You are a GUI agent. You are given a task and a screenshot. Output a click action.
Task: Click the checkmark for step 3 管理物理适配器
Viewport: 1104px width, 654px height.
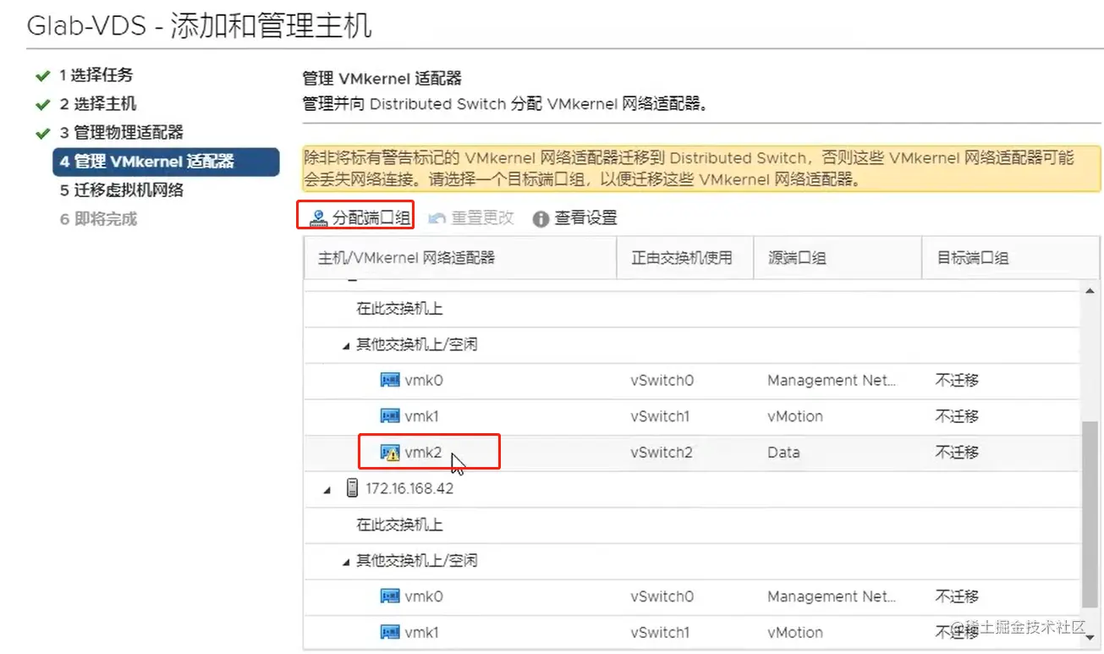point(43,134)
